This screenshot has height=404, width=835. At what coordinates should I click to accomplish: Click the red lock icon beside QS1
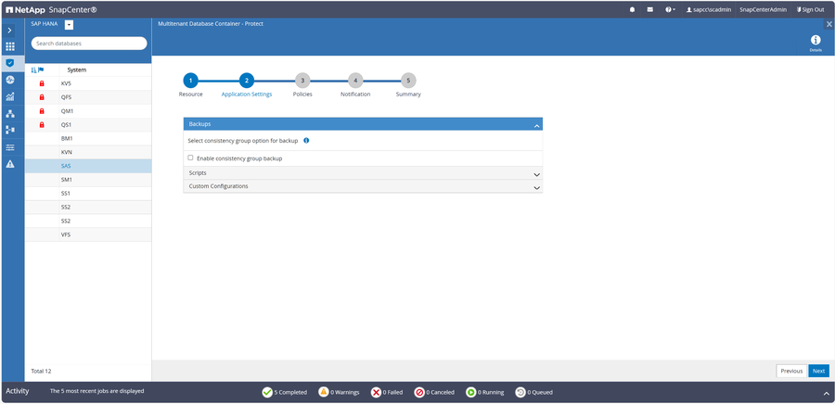pos(42,125)
